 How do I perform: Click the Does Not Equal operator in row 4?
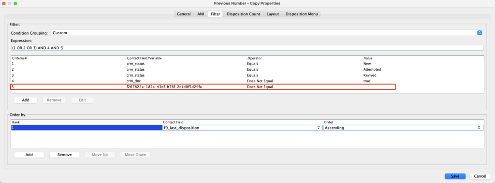coord(260,81)
